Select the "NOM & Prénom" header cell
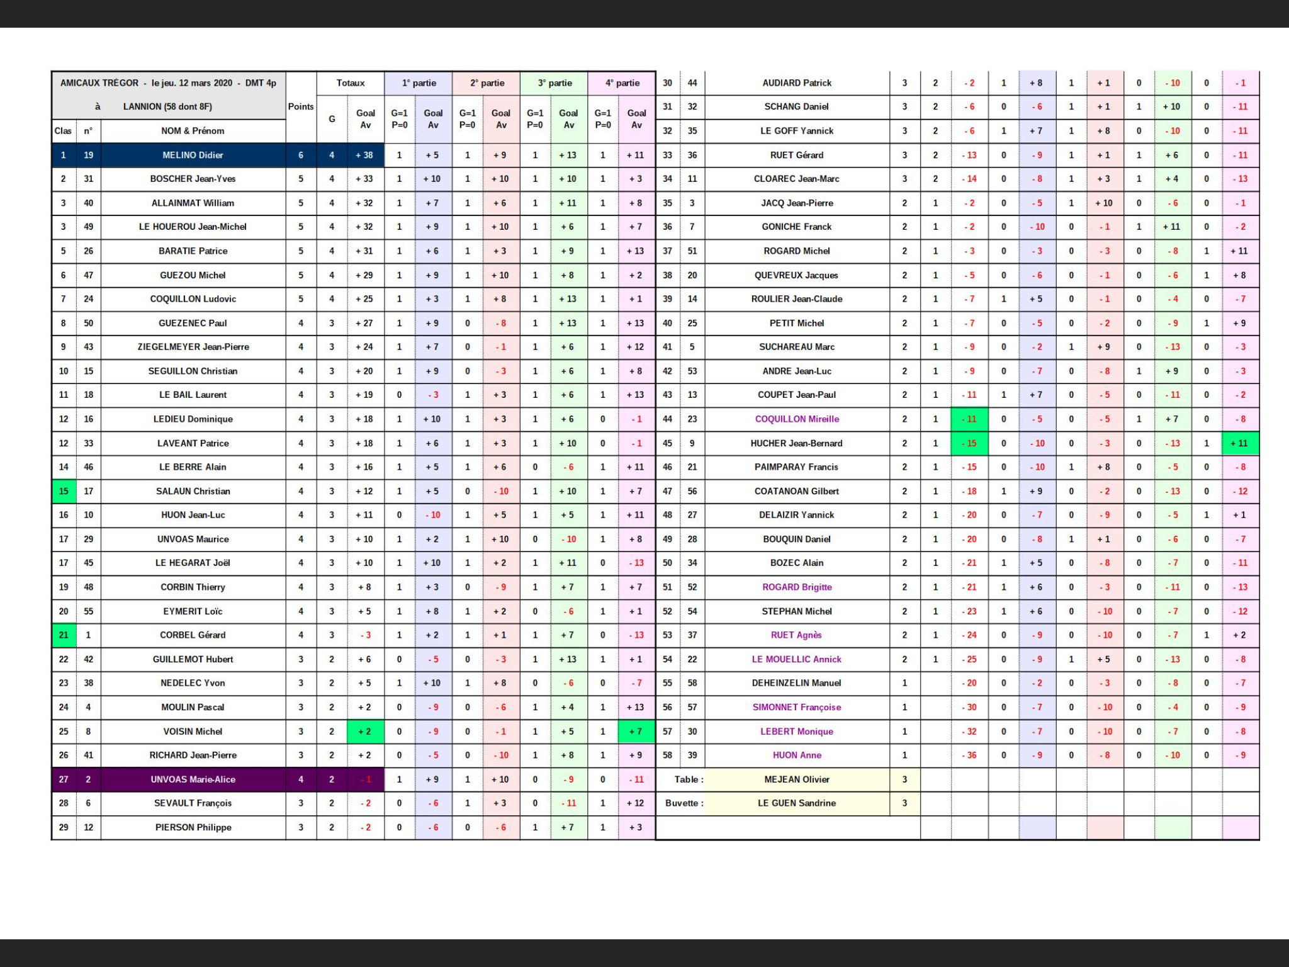Screen dimensions: 1289x967 193,131
